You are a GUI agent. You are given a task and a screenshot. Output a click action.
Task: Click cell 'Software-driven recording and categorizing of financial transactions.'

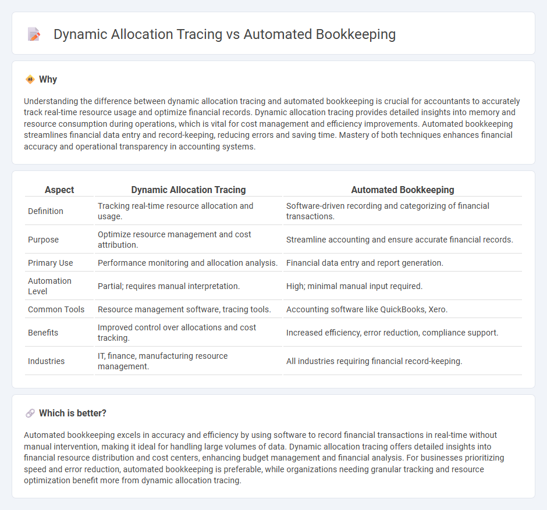pyautogui.click(x=403, y=211)
